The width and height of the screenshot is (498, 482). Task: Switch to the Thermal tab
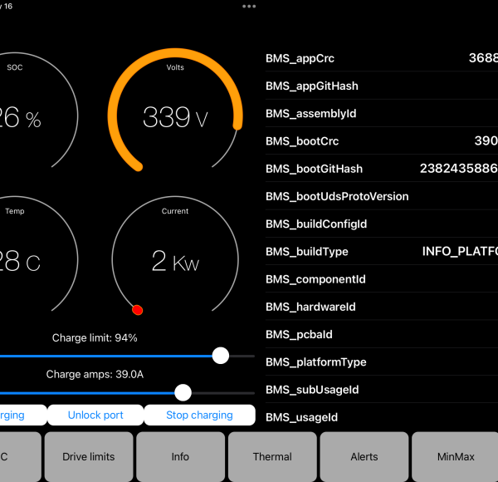click(272, 456)
